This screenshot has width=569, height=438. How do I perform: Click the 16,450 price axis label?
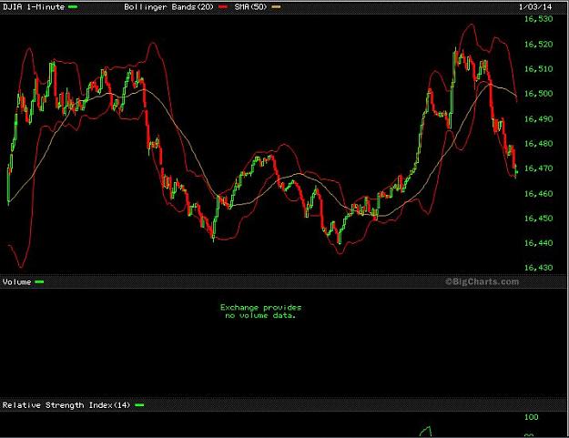539,219
